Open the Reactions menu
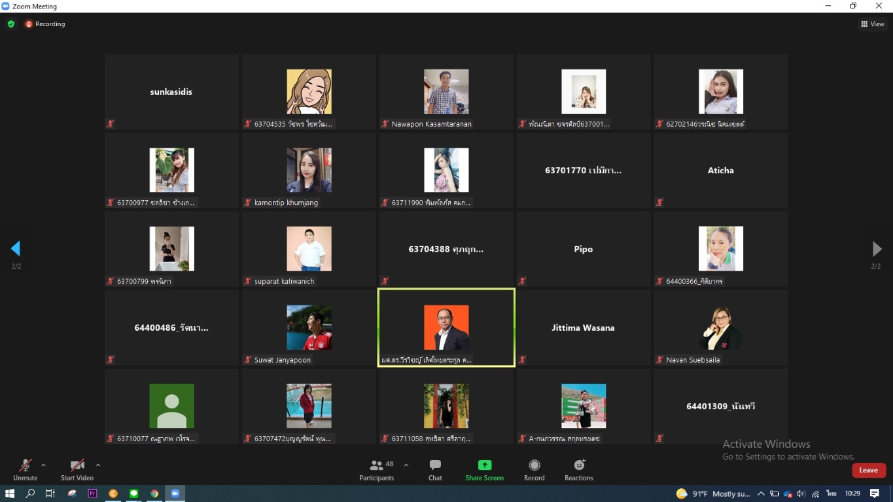 click(579, 469)
